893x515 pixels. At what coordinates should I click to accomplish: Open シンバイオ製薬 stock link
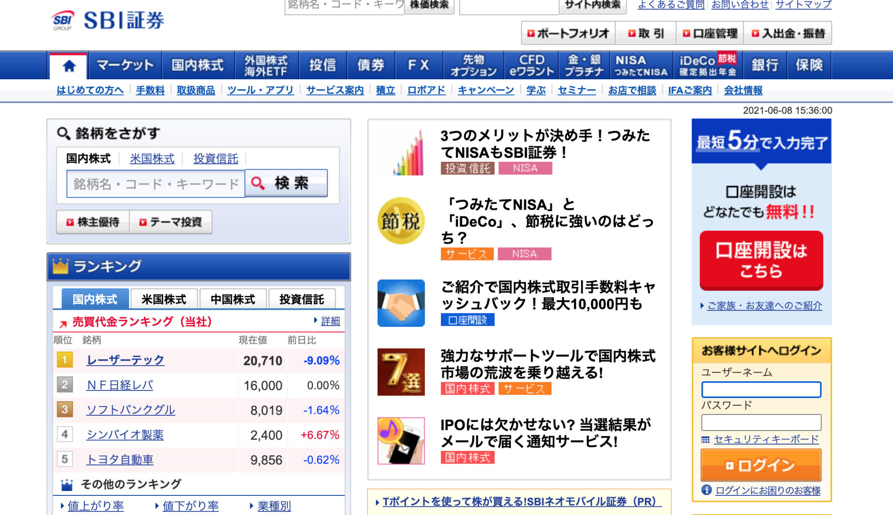[125, 435]
